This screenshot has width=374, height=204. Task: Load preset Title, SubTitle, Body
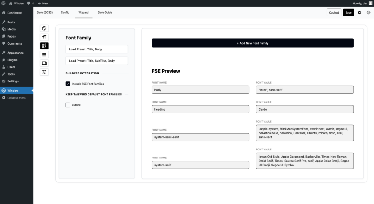97,61
